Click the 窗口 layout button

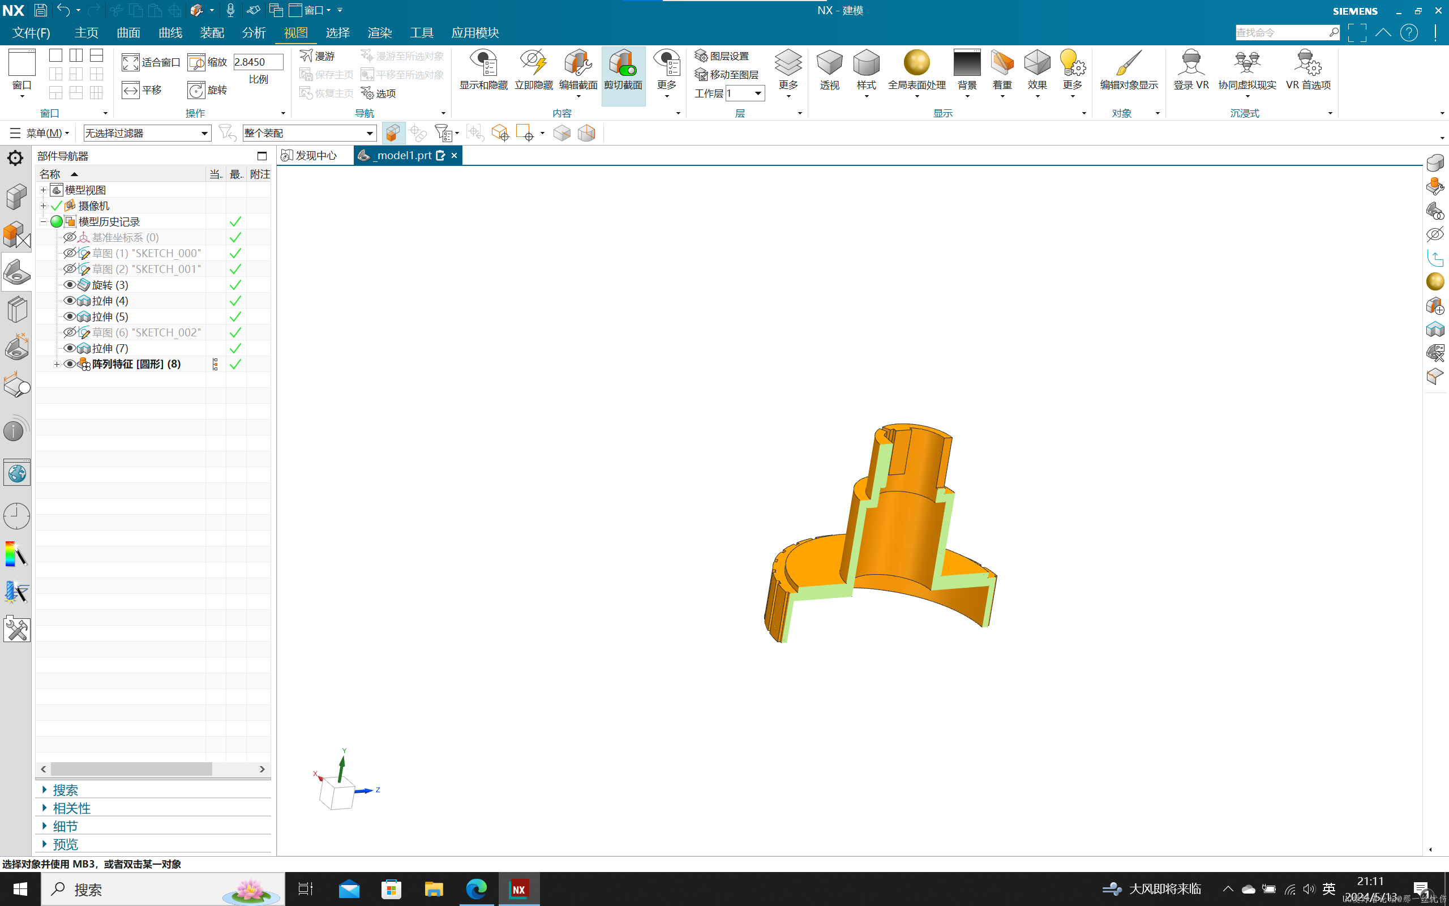coord(22,74)
